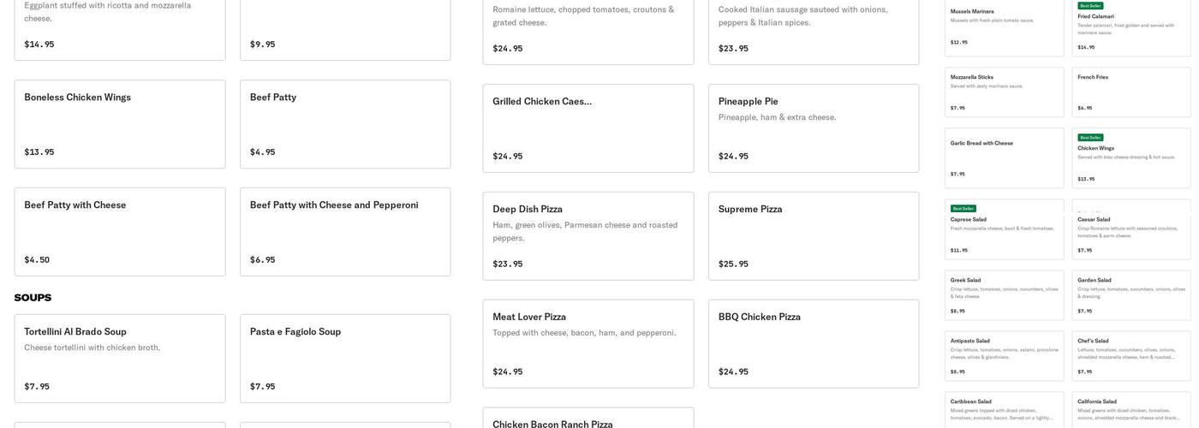Image resolution: width=1199 pixels, height=428 pixels.
Task: Open the Boneless Chicken Wings item
Action: point(120,124)
